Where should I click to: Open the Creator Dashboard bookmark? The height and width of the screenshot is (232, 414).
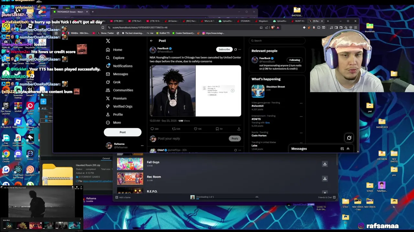(x=183, y=33)
